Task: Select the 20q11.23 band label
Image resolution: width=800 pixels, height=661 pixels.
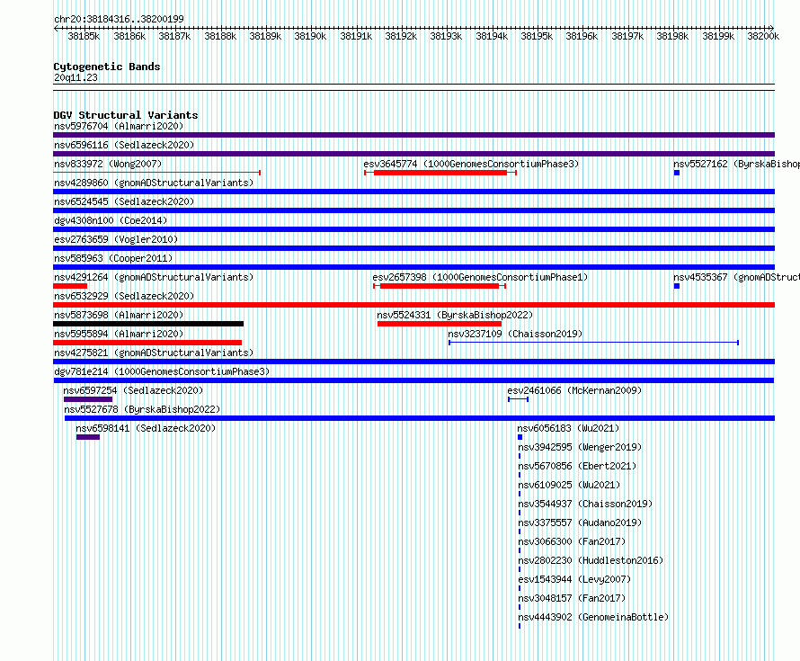Action: [76, 77]
